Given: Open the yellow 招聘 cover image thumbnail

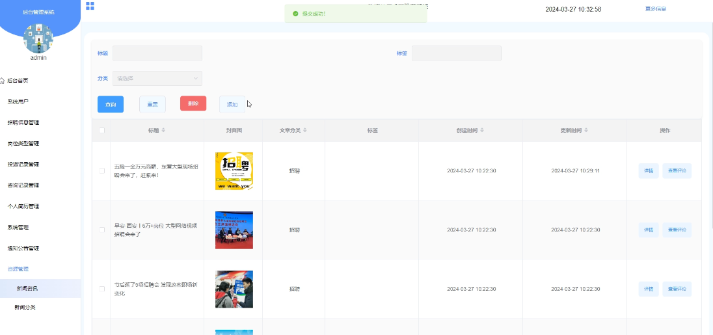Looking at the screenshot, I should (x=234, y=171).
